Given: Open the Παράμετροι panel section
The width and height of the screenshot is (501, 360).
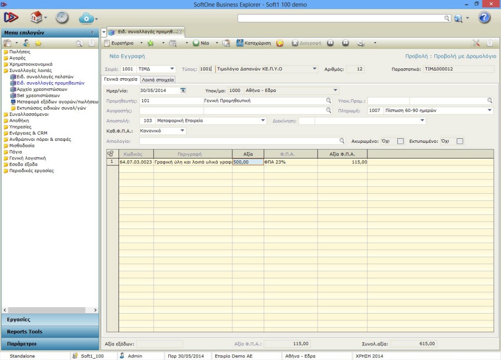Looking at the screenshot, I should coord(50,344).
